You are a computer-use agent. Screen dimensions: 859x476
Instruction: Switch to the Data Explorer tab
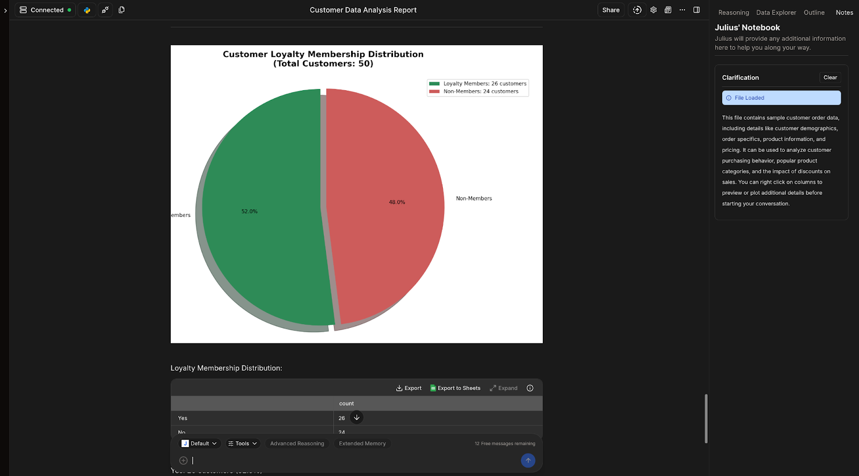tap(776, 13)
